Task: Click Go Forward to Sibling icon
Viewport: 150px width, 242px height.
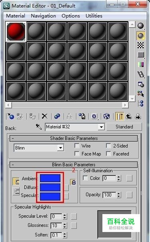Action: tap(138, 116)
